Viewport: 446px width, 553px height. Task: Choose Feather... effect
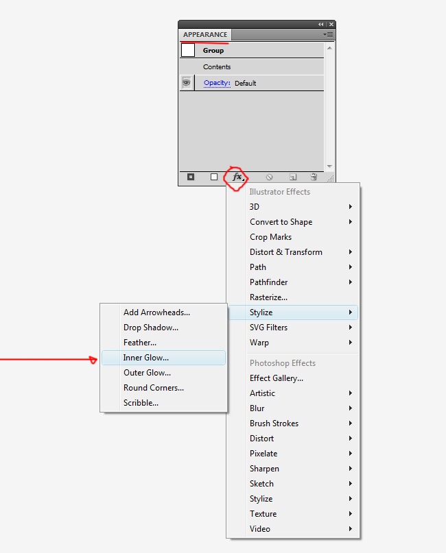(x=163, y=343)
